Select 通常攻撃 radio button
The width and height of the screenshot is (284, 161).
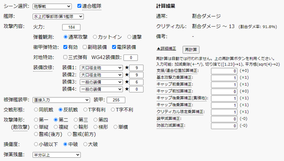click(66, 37)
